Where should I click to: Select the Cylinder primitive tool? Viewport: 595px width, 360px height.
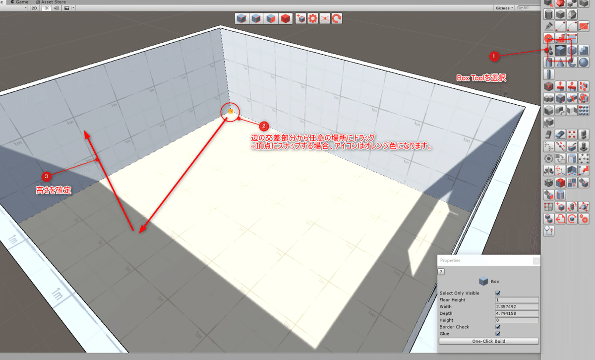point(548,63)
